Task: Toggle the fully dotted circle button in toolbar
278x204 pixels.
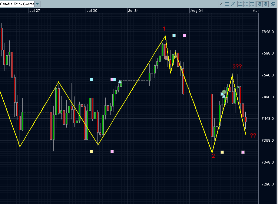Action: pos(265,4)
